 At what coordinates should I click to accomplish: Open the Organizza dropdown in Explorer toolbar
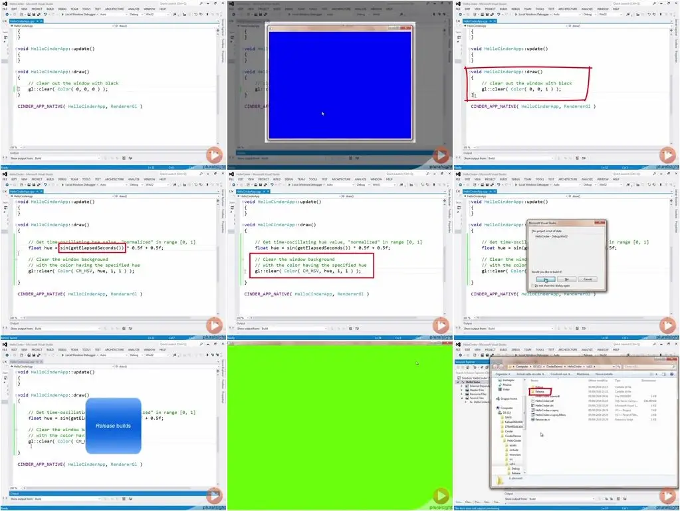[503, 374]
